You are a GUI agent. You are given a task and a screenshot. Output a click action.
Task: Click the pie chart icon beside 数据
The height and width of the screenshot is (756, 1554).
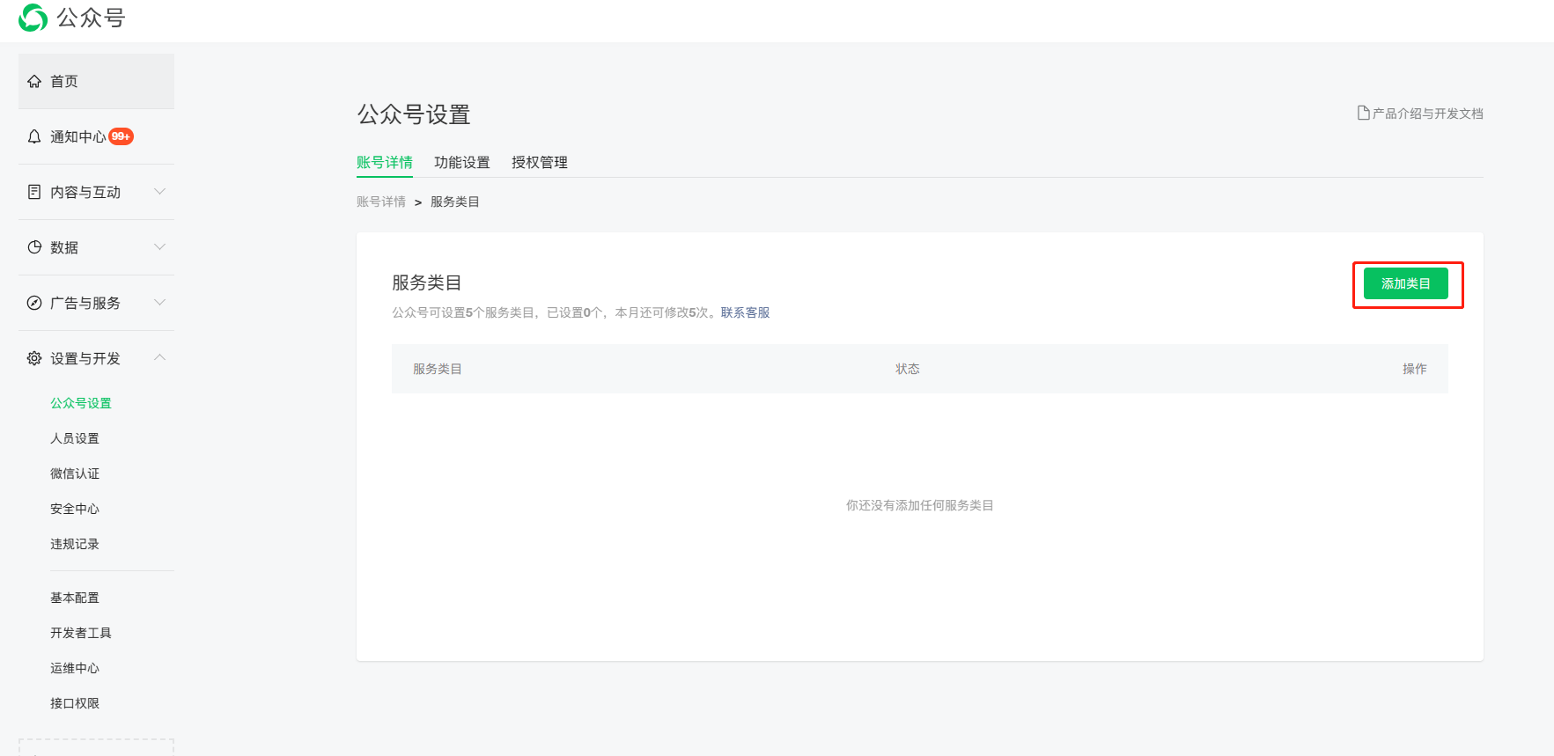(x=34, y=247)
